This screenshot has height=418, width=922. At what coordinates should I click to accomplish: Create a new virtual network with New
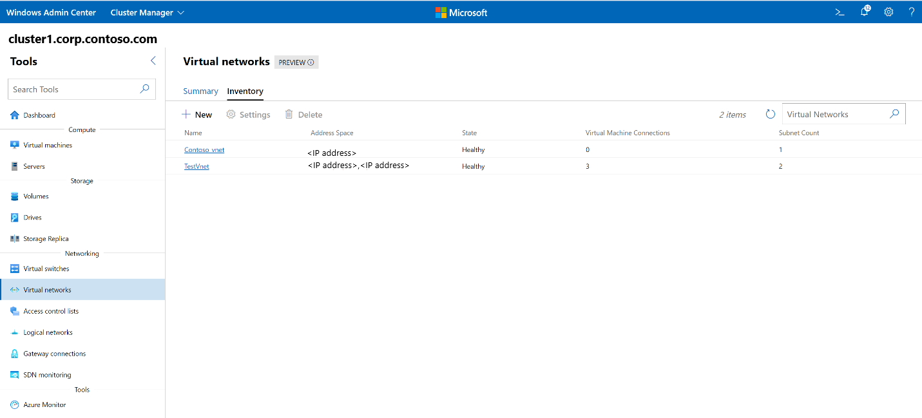(x=197, y=114)
